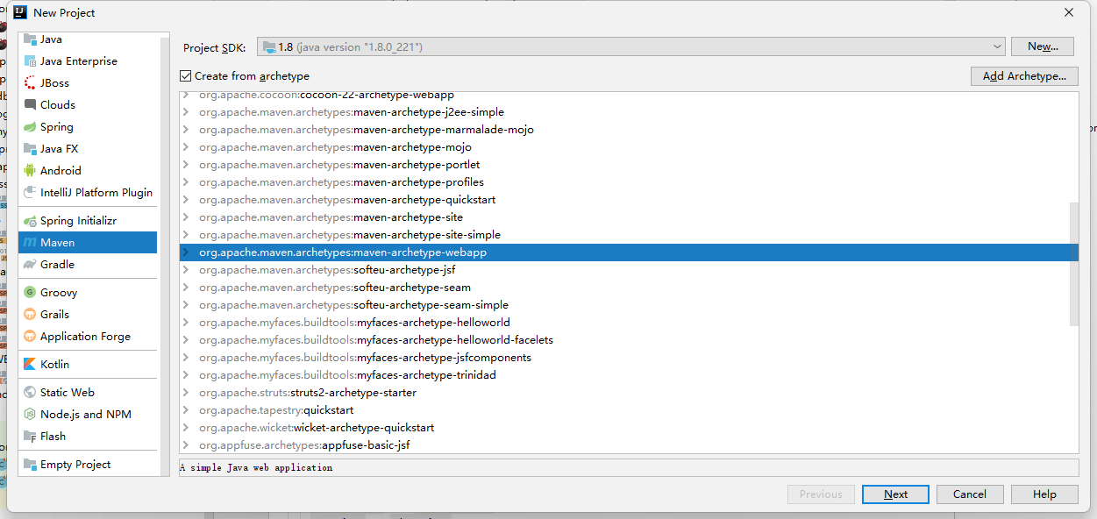Expand the wicket-archetype-quickstart node
1097x519 pixels.
[185, 428]
